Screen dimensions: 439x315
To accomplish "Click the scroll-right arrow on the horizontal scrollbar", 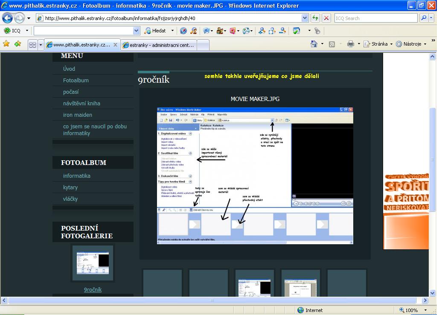I will point(425,300).
